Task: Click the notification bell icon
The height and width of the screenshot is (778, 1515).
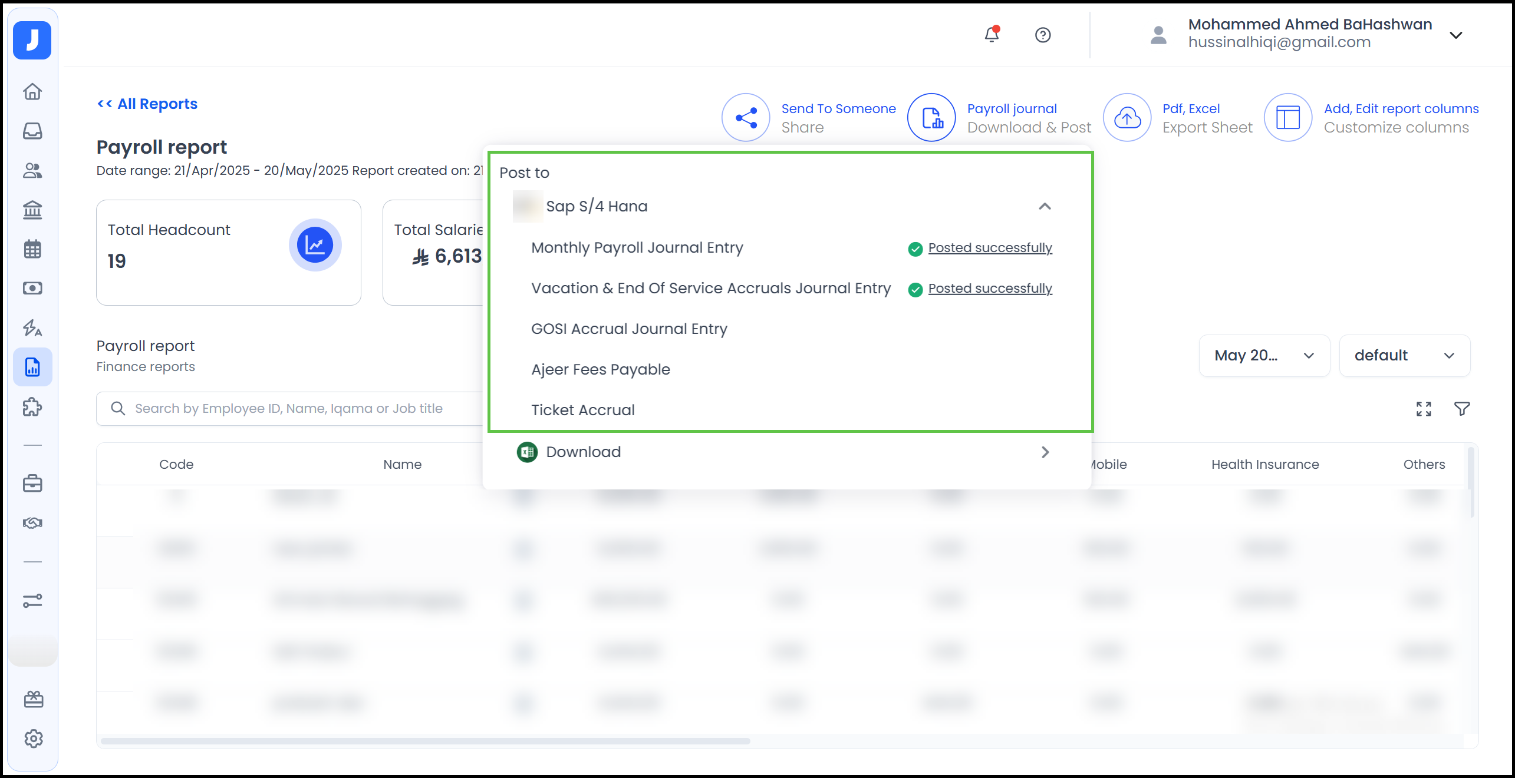Action: point(992,35)
